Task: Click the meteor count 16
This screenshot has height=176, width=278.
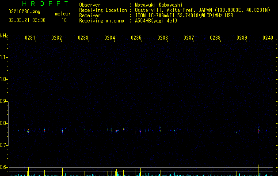Action: [x=64, y=20]
